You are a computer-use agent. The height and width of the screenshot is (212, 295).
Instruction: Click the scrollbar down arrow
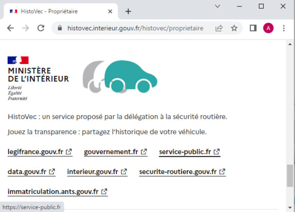click(x=290, y=207)
